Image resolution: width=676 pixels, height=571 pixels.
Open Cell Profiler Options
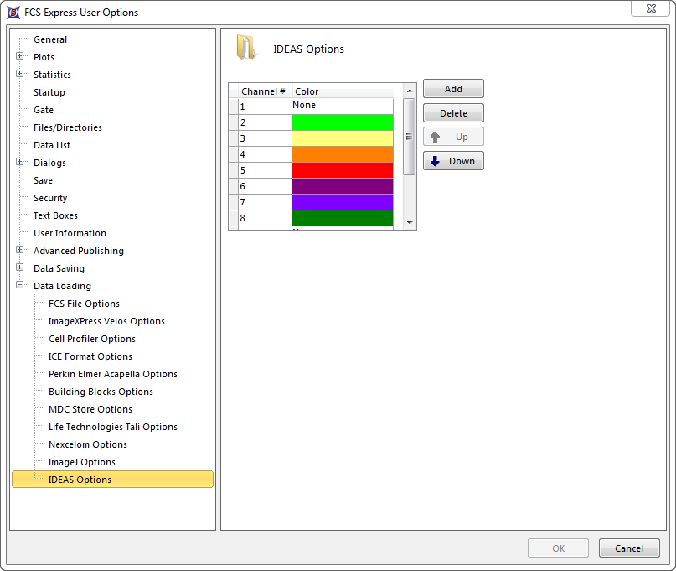[92, 339]
